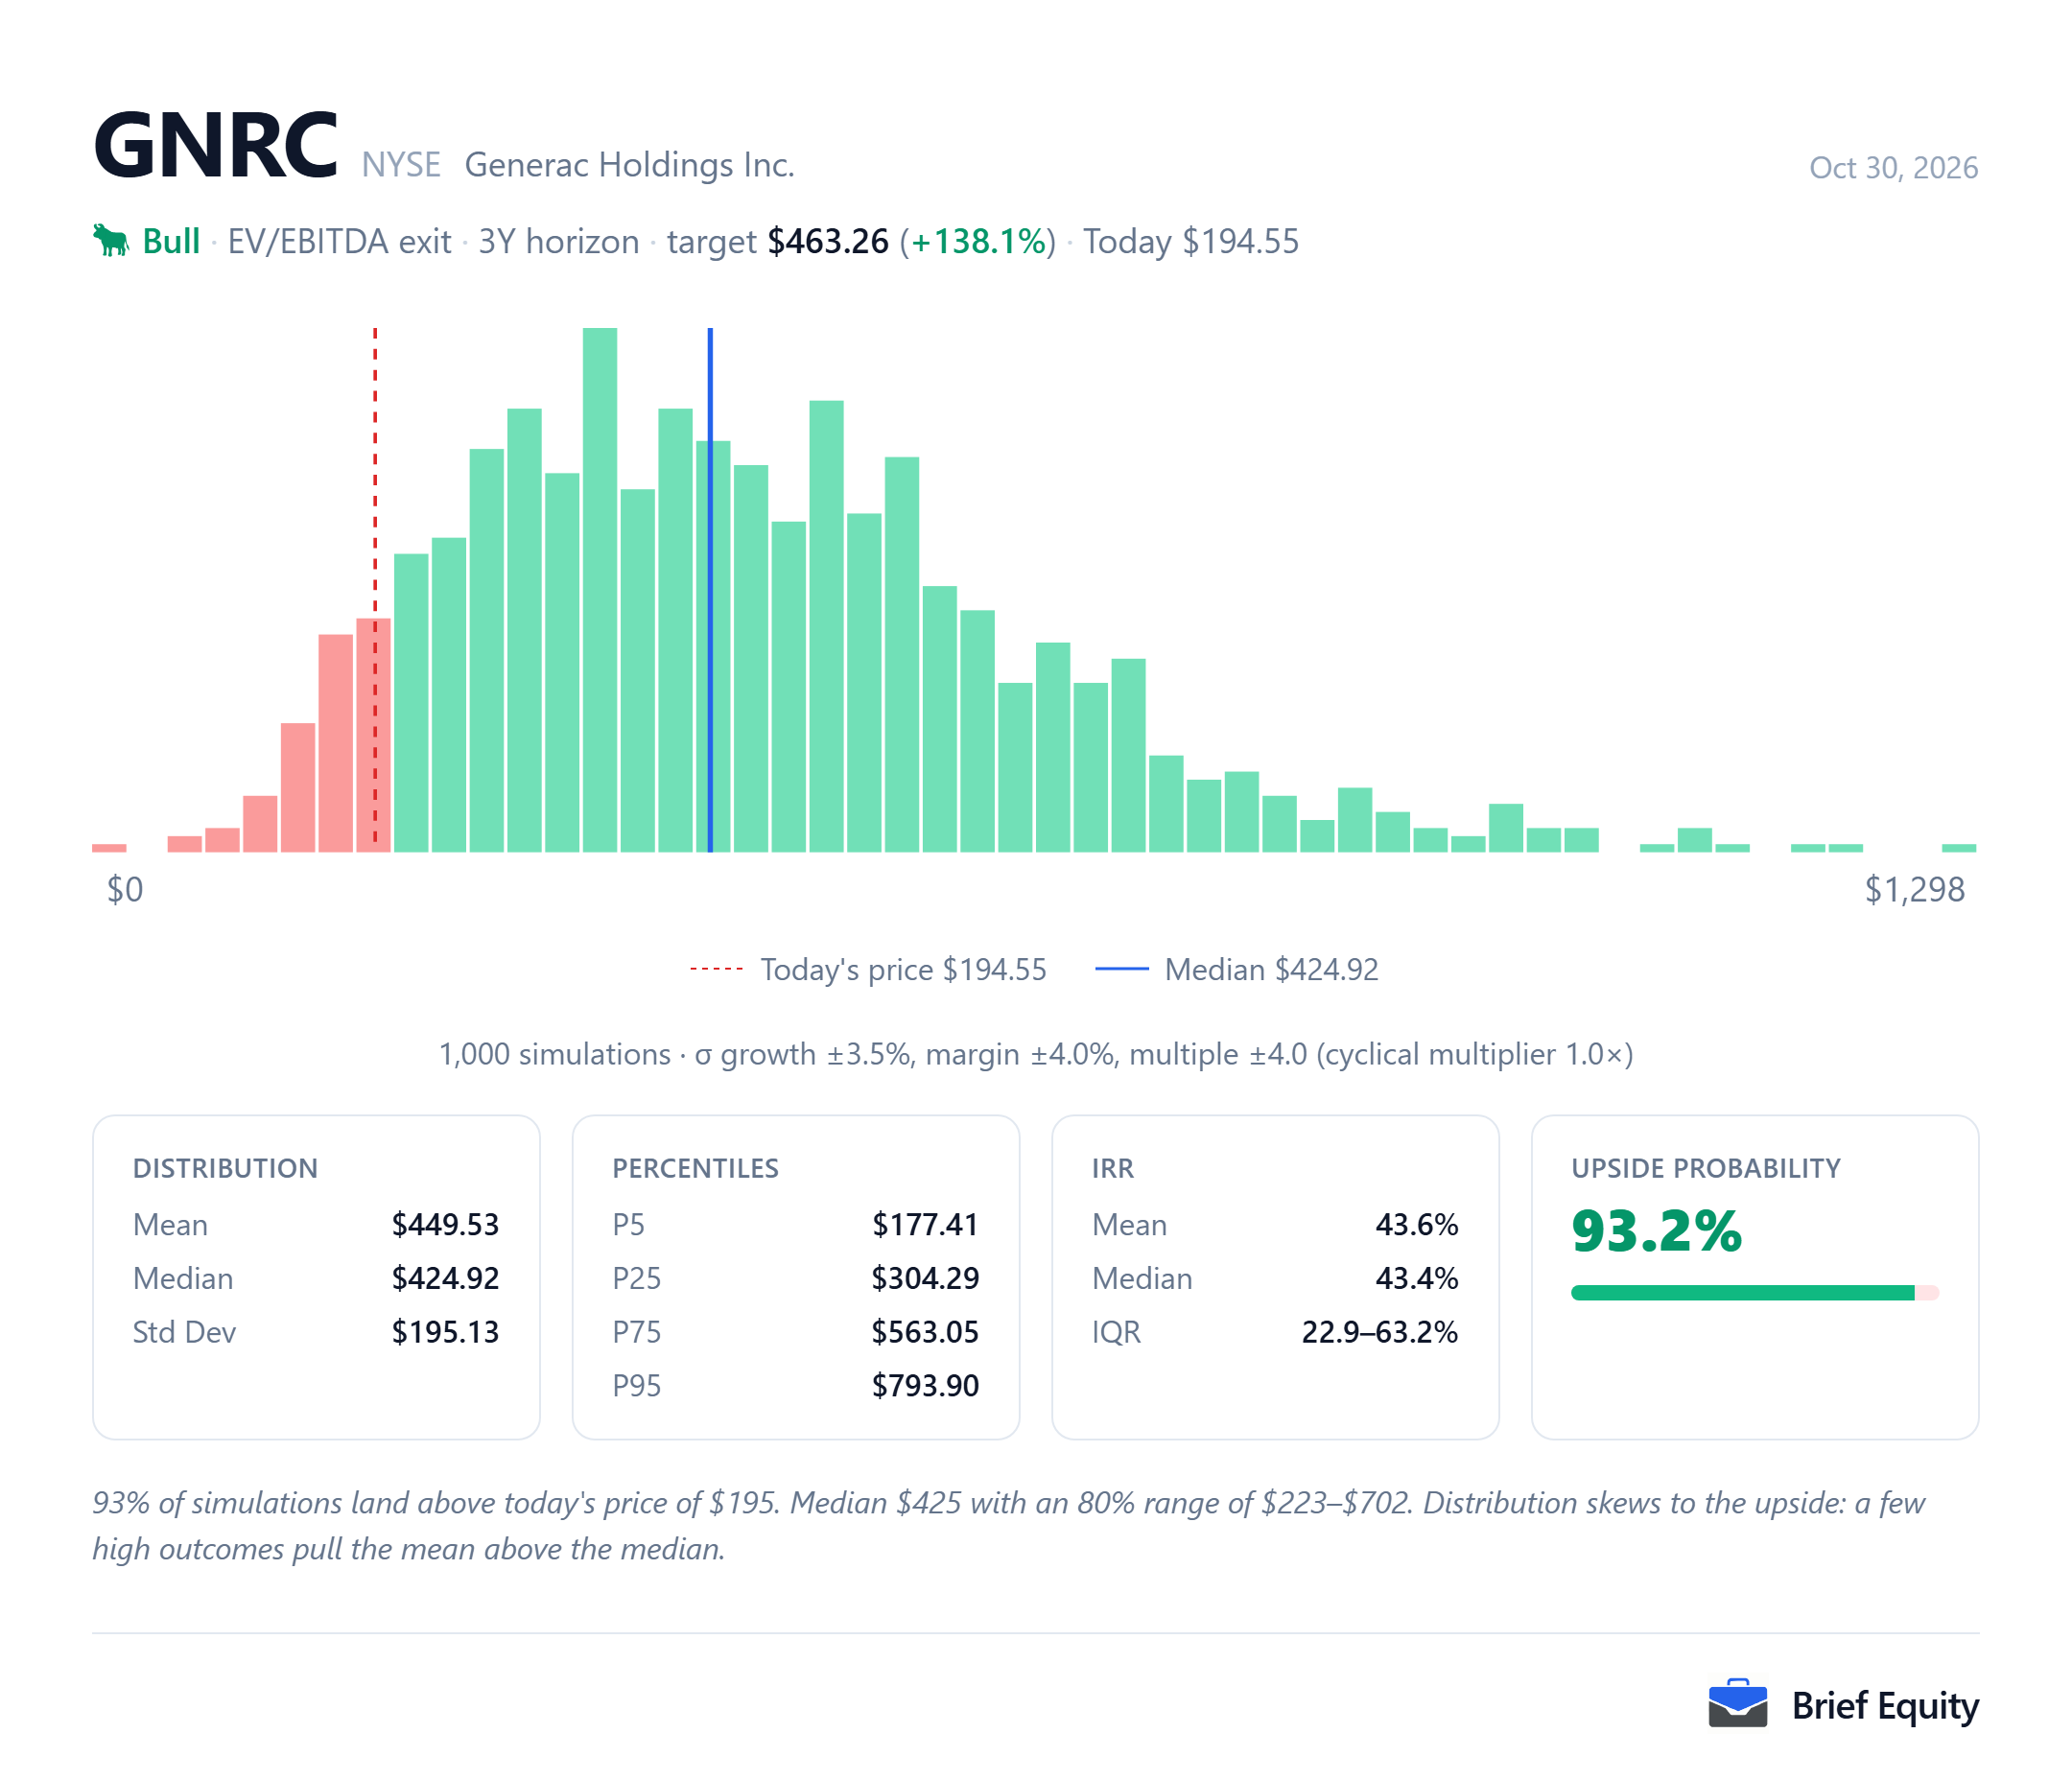Click the Generac Holdings Inc. company name
Screen dimensions: 2072x1780
tap(629, 165)
